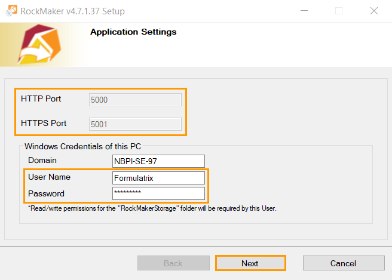Screen dimensions: 392x280
Task: Click the "HTTPS Port" label
Action: [x=44, y=124]
